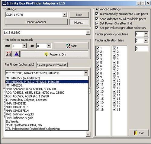
Task: Expand the 1x18 (L18A) adapter dropdown
Action: click(88, 32)
